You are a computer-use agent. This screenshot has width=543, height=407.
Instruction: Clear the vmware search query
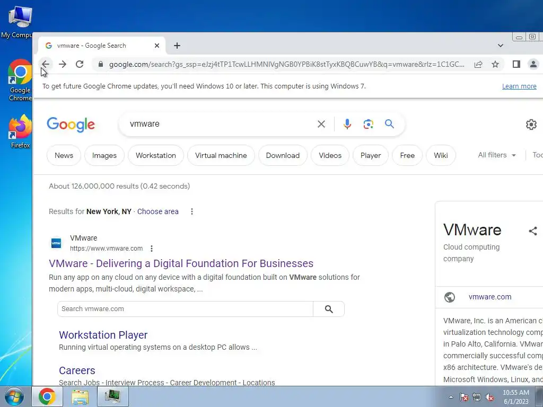point(321,124)
